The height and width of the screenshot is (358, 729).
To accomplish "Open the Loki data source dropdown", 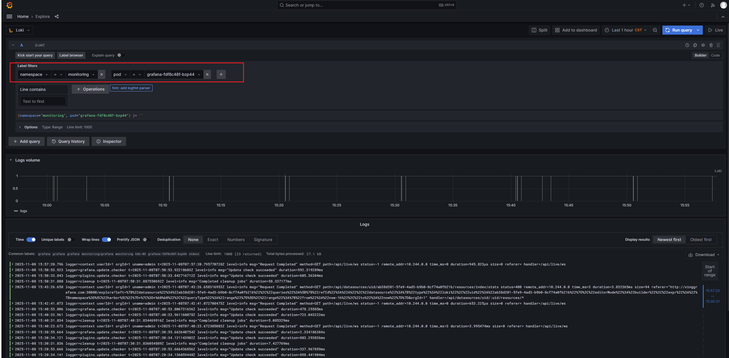I will [x=19, y=30].
